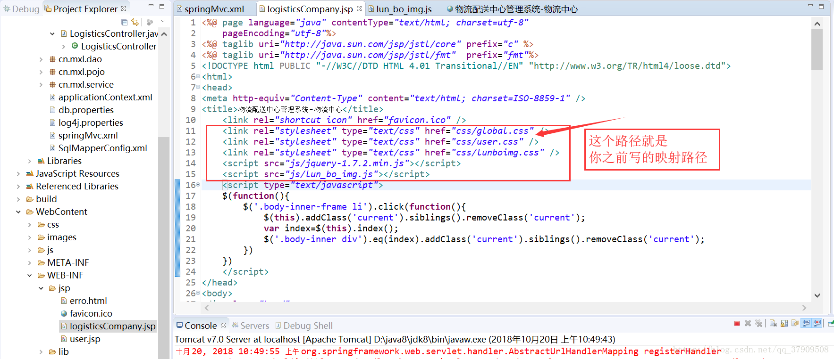The height and width of the screenshot is (359, 834).
Task: Expand the Libraries node
Action: [30, 161]
